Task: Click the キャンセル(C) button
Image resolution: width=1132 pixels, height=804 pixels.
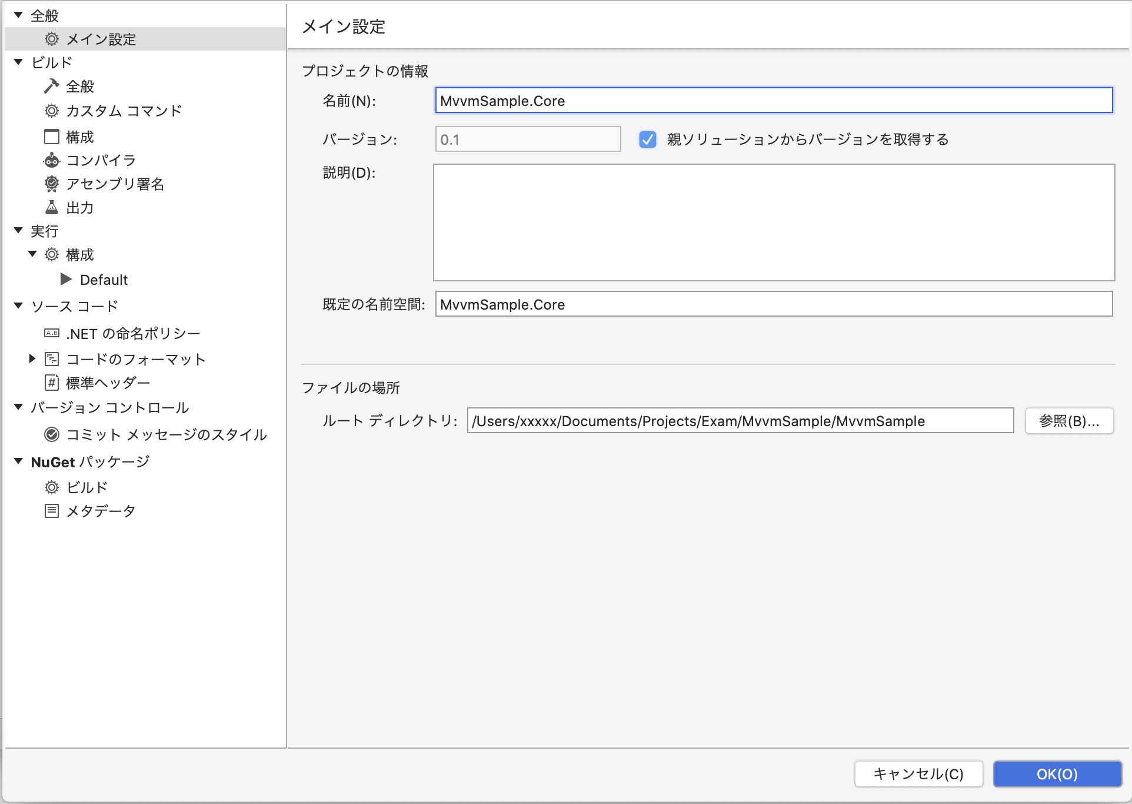Action: (918, 774)
